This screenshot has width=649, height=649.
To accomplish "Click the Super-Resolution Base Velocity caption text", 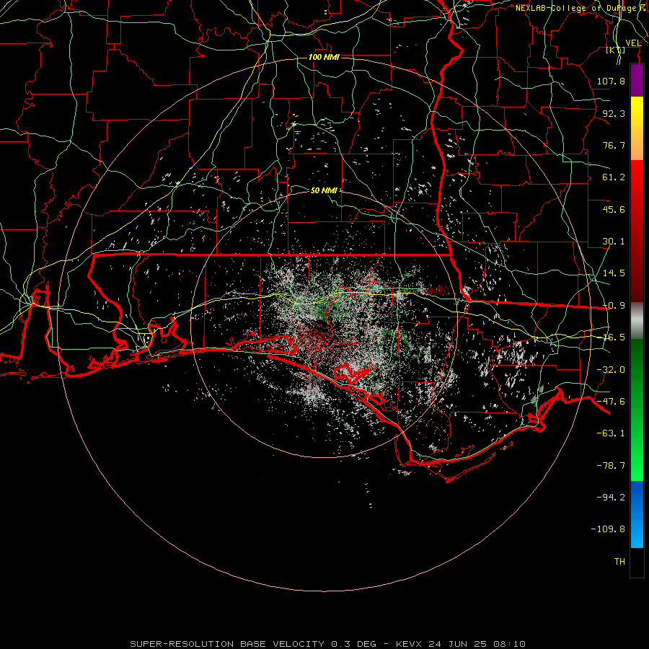I will pos(328,644).
